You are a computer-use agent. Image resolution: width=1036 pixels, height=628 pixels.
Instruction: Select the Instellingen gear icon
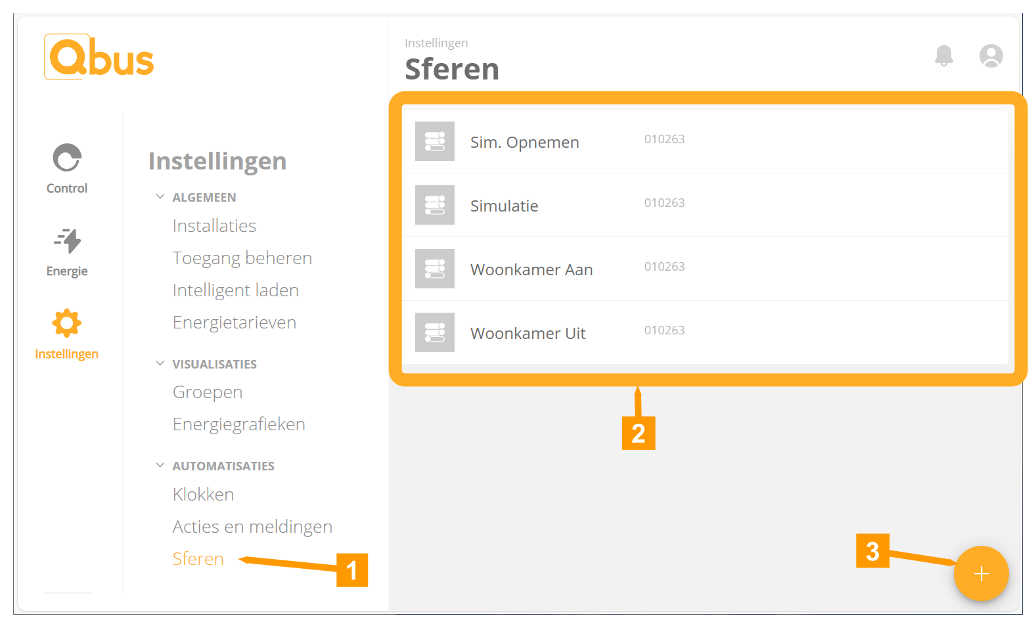(67, 323)
